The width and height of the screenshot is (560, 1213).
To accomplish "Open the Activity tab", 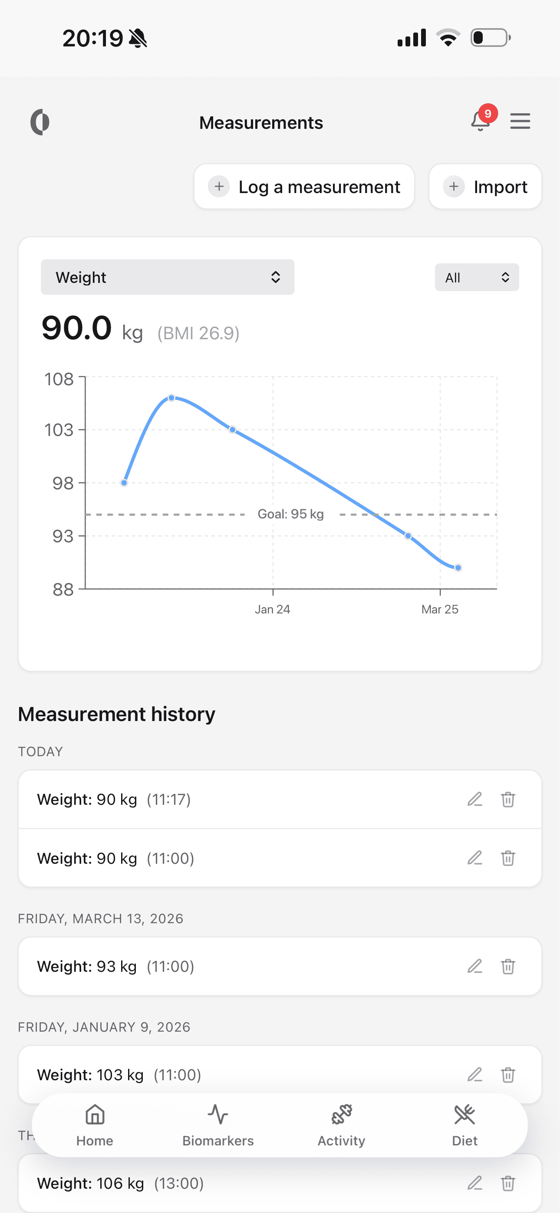I will (x=341, y=1125).
